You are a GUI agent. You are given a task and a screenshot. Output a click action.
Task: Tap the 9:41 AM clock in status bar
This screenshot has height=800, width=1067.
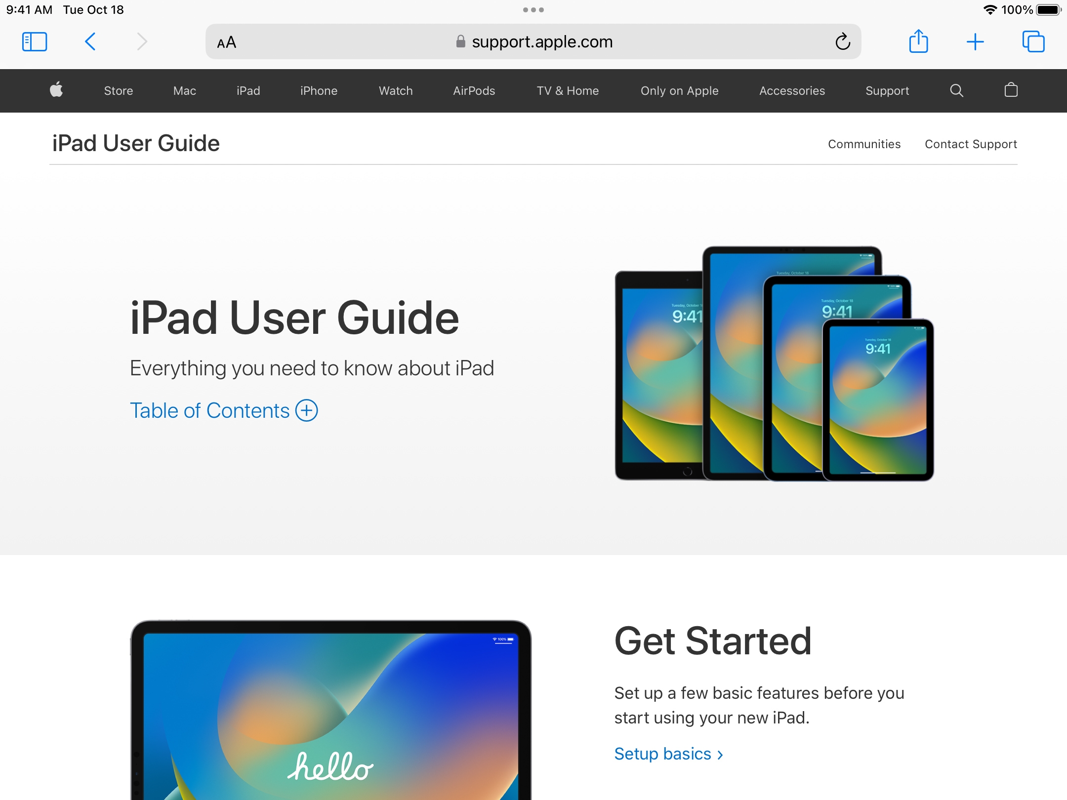coord(29,10)
